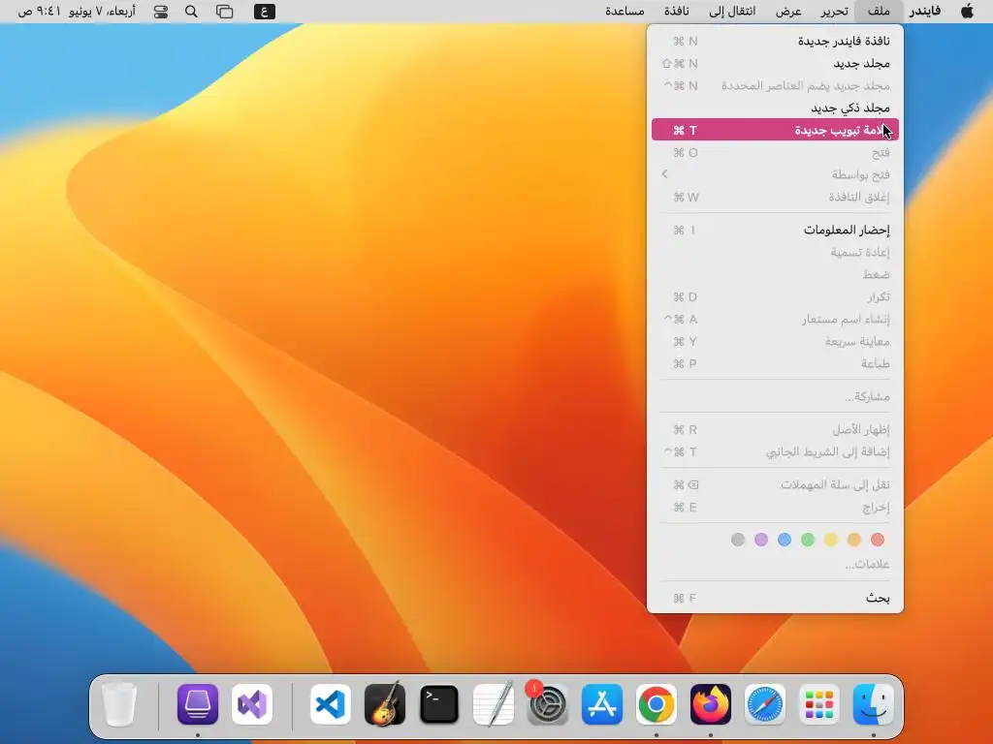Switch Arabic input source indicator
This screenshot has height=744, width=993.
[x=264, y=12]
